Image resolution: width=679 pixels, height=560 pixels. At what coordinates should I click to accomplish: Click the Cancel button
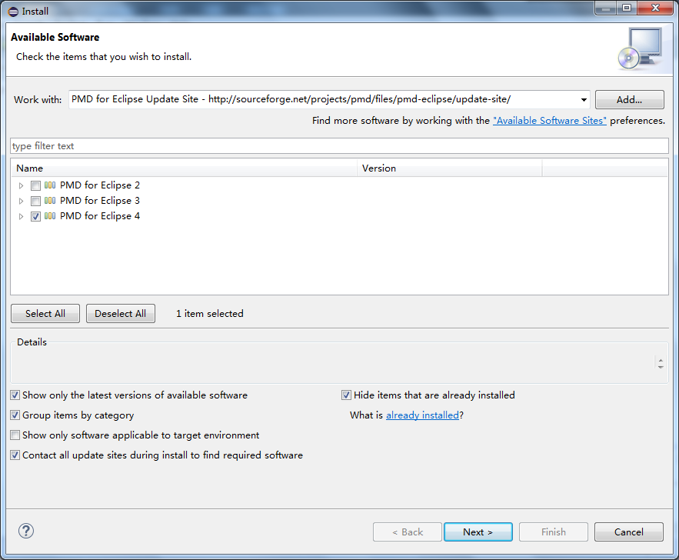[x=629, y=532]
